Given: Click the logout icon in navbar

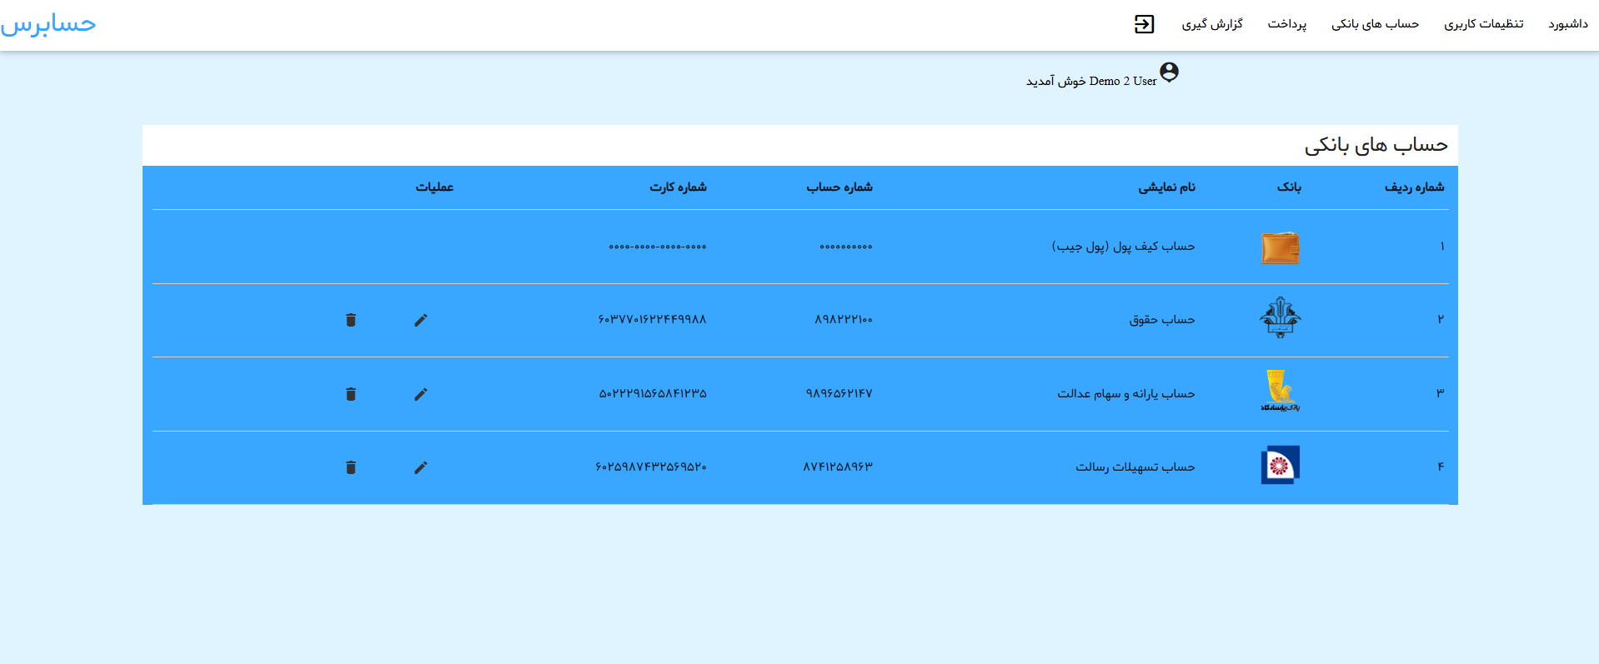Looking at the screenshot, I should (x=1144, y=24).
